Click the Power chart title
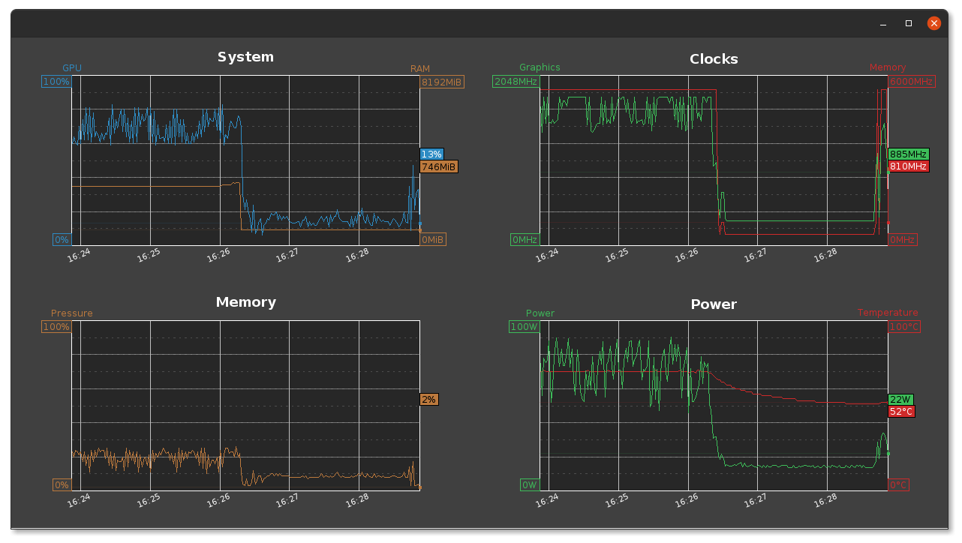Screen dimensions: 962x543 (714, 304)
